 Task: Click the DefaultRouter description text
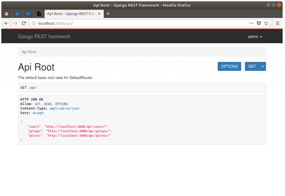[55, 78]
